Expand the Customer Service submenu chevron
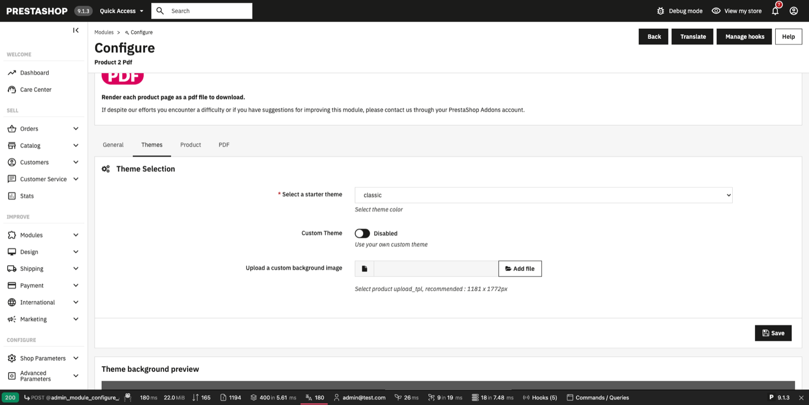This screenshot has height=405, width=809. click(76, 179)
